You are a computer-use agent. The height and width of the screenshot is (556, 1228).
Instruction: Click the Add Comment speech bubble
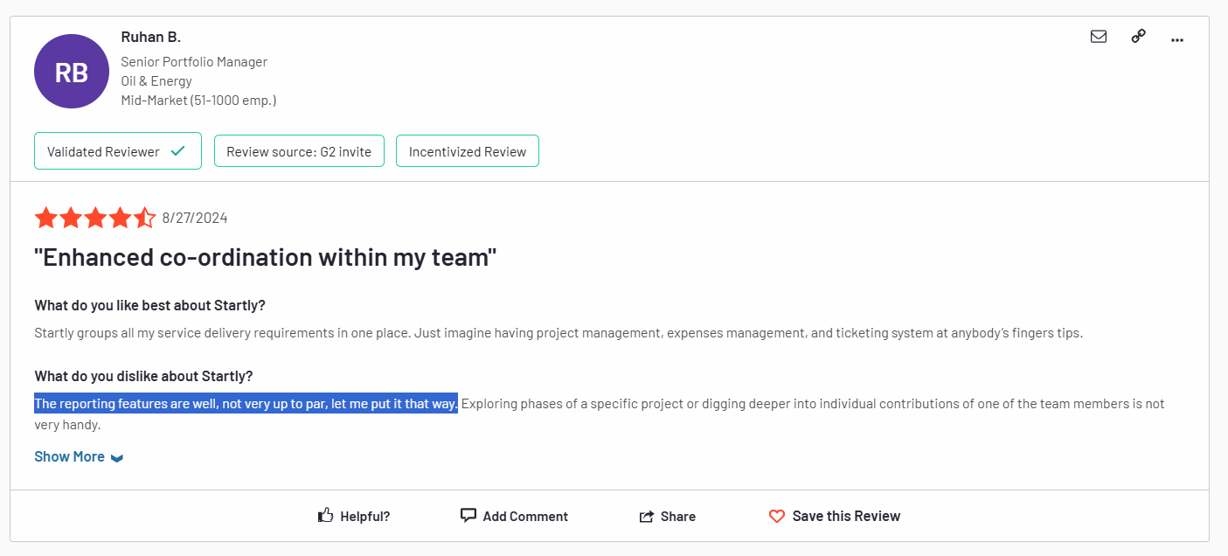pos(468,516)
